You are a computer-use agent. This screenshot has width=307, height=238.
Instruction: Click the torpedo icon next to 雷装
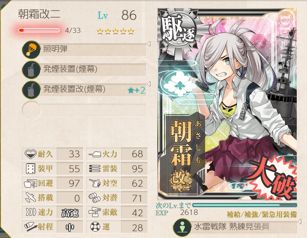coord(95,168)
